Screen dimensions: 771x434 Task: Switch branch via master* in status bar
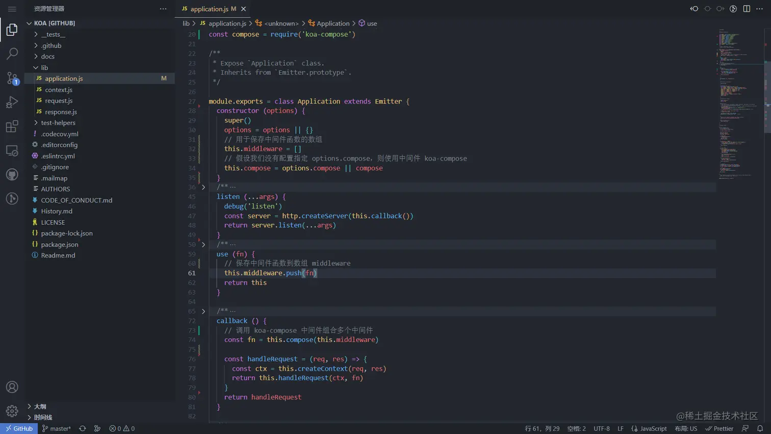[56, 428]
